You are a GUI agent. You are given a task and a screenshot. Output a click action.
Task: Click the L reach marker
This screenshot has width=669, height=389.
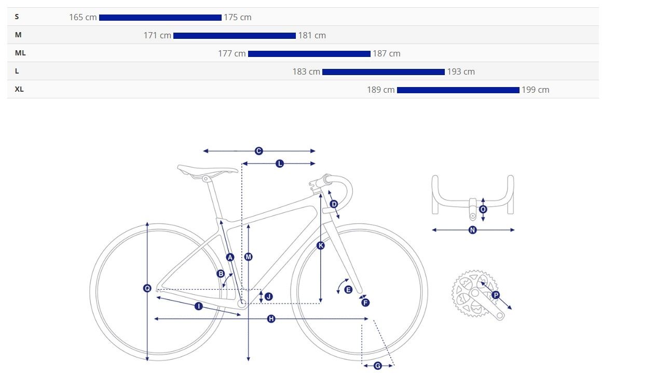pos(279,164)
